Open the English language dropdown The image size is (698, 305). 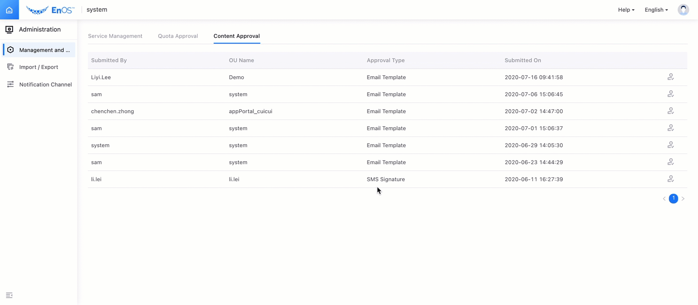click(x=656, y=10)
